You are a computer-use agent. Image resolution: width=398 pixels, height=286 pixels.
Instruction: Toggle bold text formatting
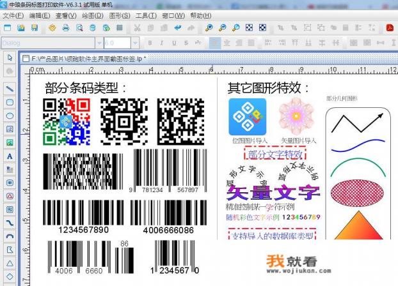tap(149, 43)
